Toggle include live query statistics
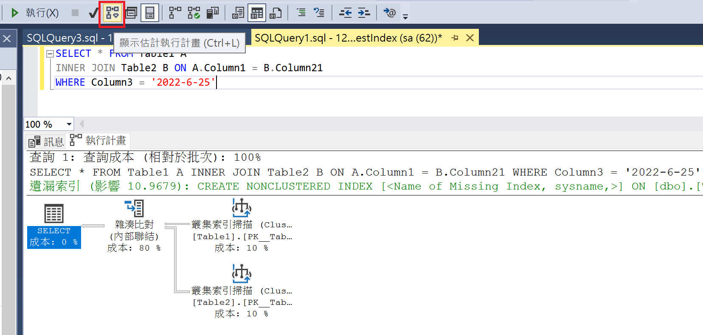The width and height of the screenshot is (703, 335). point(194,13)
